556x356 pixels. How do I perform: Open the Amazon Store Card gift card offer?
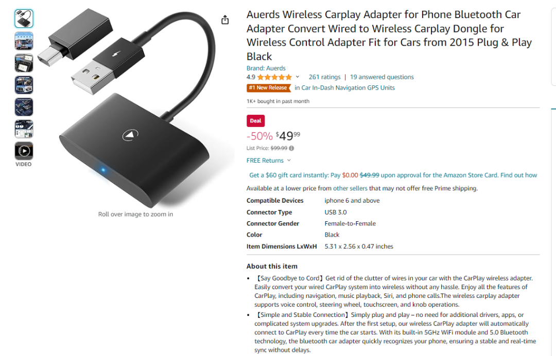coord(393,175)
